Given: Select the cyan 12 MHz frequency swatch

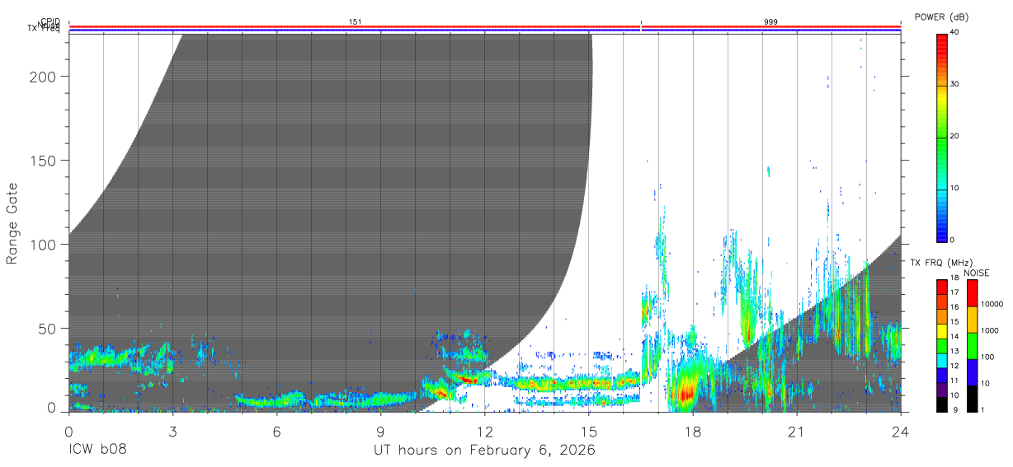Looking at the screenshot, I should coord(941,361).
